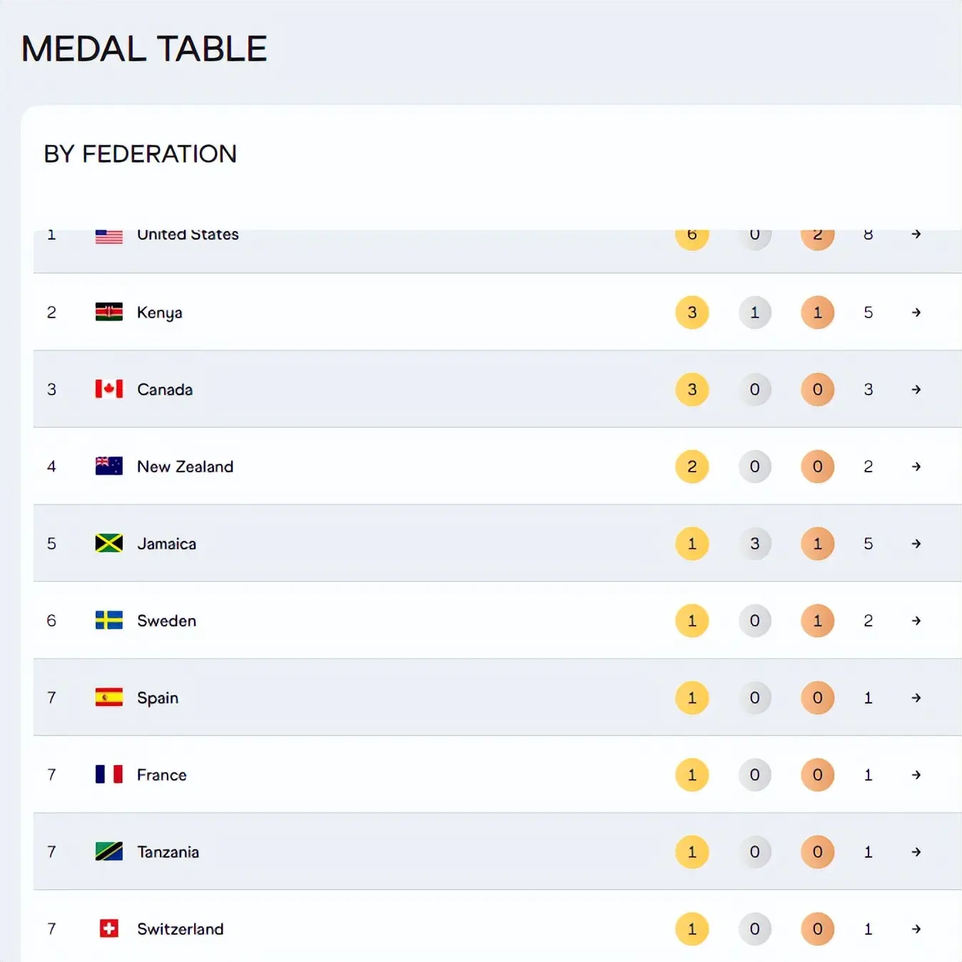Expand Canada row with arrow
Screen dimensions: 962x962
pyautogui.click(x=916, y=390)
